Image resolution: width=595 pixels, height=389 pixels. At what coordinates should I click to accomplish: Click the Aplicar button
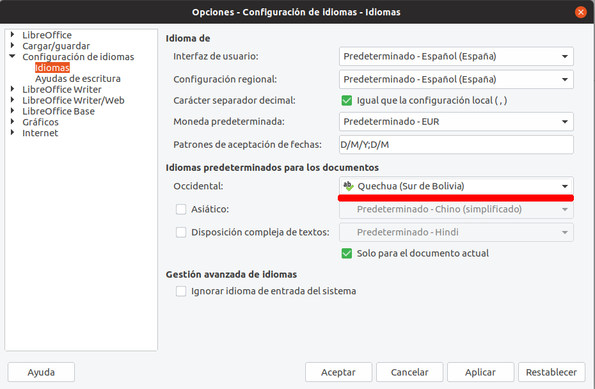pos(480,372)
